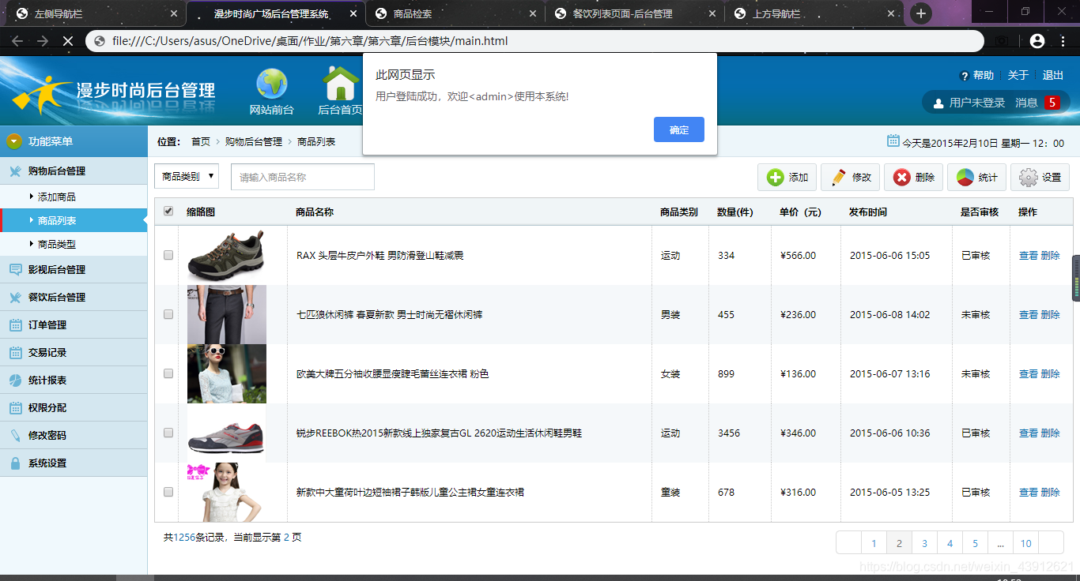Click the browser profile avatar icon
This screenshot has height=581, width=1080.
(x=1037, y=41)
